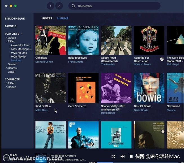
Task: Click Frank Sinatra artist link
Action: (76, 62)
